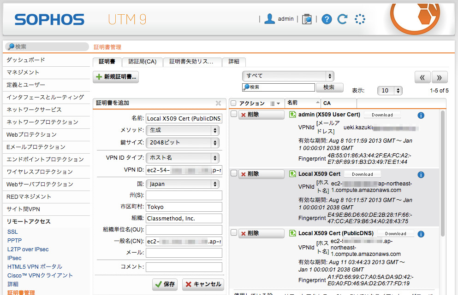The image size is (458, 295).
Task: Click the 市区町村 field containing Tokyo
Action: pyautogui.click(x=184, y=207)
